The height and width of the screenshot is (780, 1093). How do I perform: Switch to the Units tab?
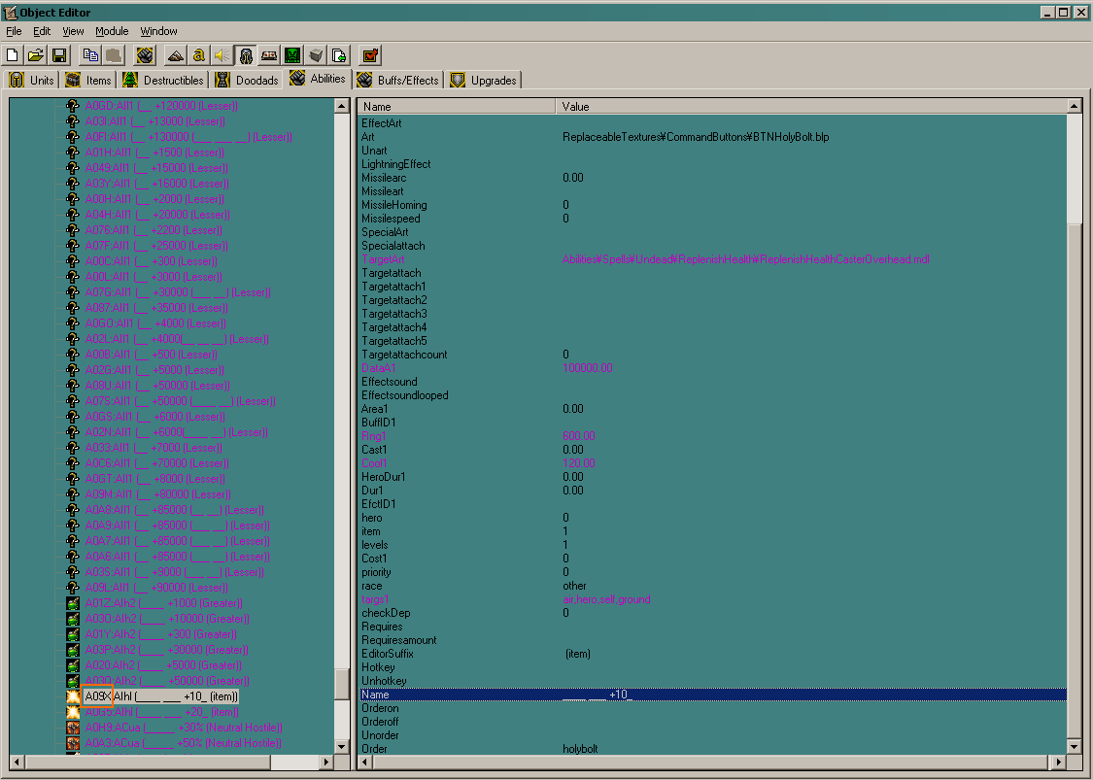[x=31, y=81]
